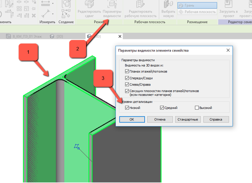Confirm dialog with the ОК button

coord(132,120)
